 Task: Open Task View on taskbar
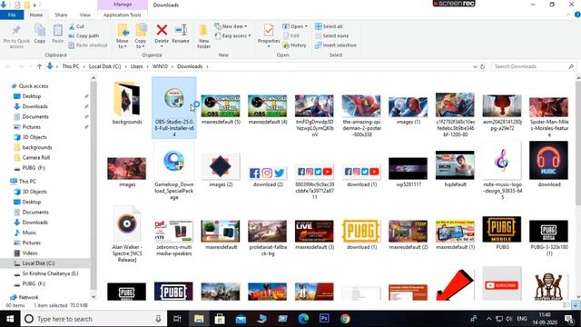[177, 319]
